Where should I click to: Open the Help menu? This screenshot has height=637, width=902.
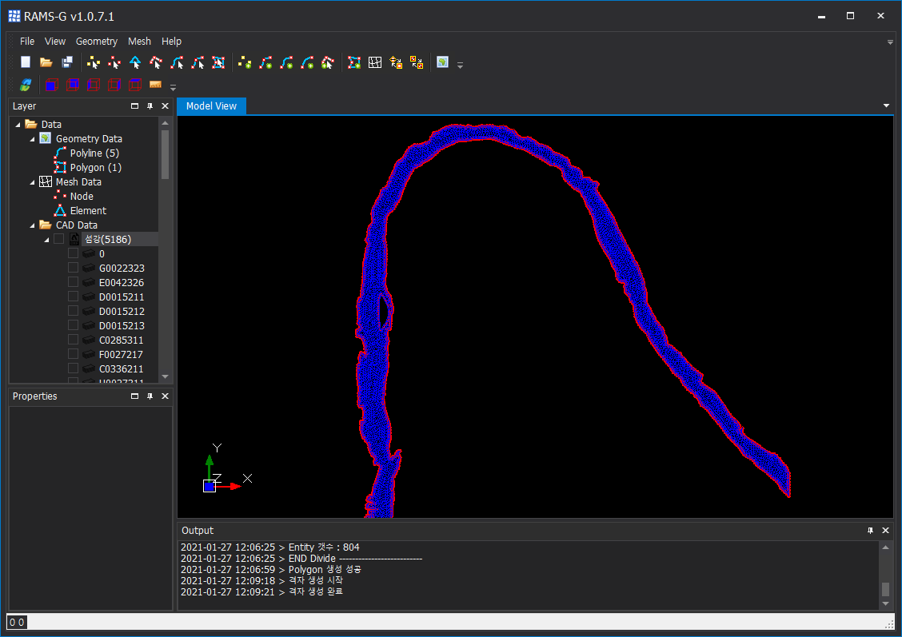click(x=171, y=42)
